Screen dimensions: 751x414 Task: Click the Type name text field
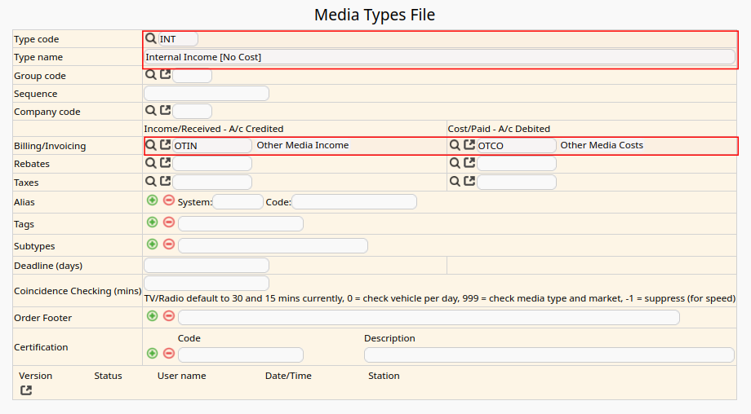(x=439, y=57)
